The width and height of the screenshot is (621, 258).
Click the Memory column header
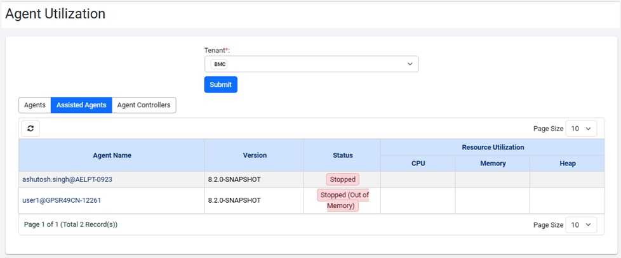pos(493,164)
